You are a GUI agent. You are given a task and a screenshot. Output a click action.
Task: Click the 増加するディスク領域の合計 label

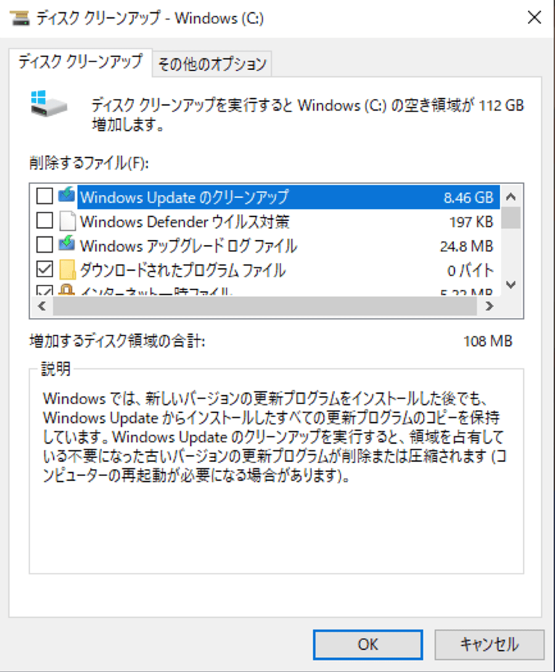point(117,341)
